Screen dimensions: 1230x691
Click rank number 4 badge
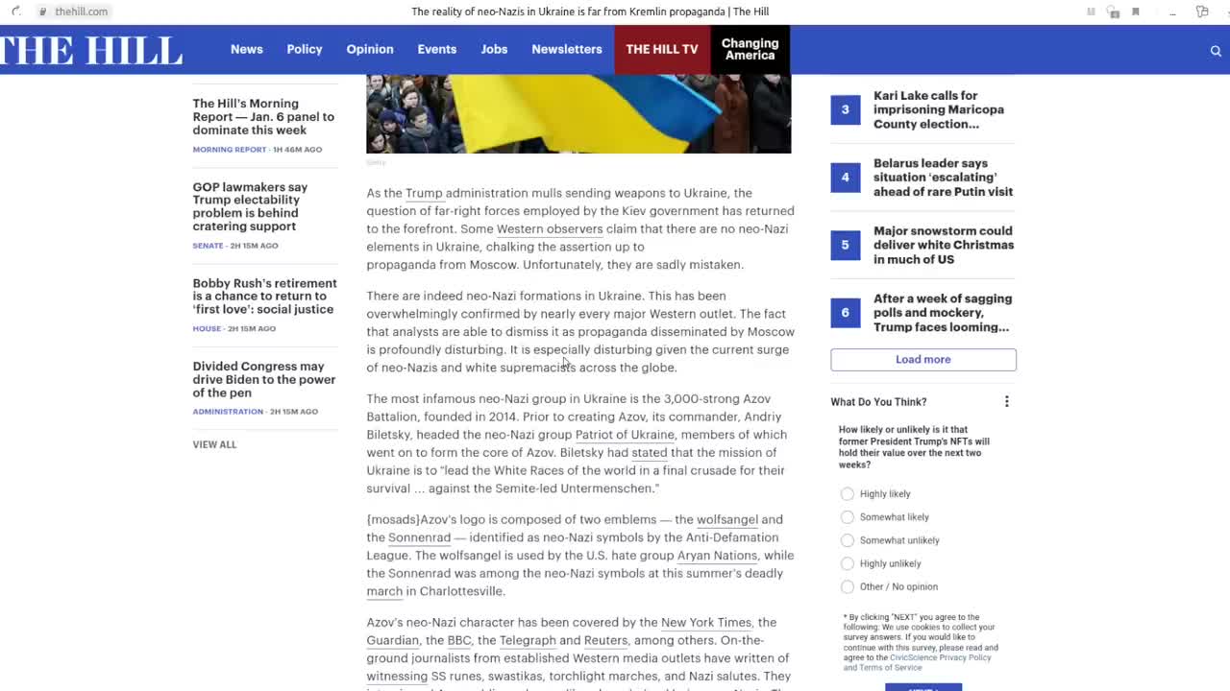coord(846,178)
